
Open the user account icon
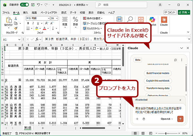[160, 5]
